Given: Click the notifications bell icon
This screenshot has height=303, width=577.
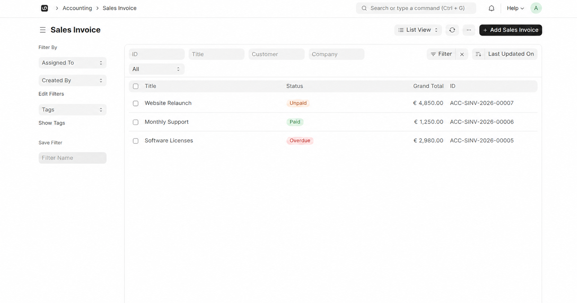Looking at the screenshot, I should click(x=491, y=8).
